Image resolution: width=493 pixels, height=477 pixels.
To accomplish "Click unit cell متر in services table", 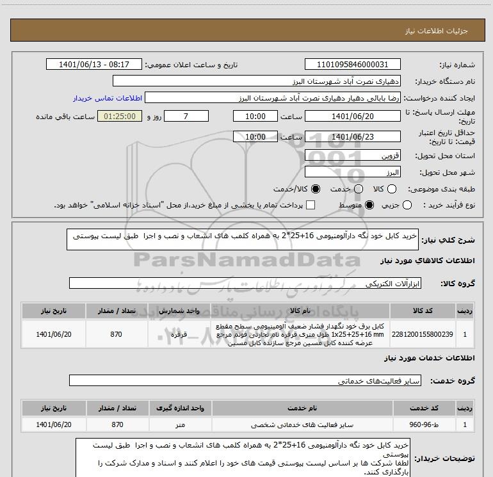I will pos(180,424).
